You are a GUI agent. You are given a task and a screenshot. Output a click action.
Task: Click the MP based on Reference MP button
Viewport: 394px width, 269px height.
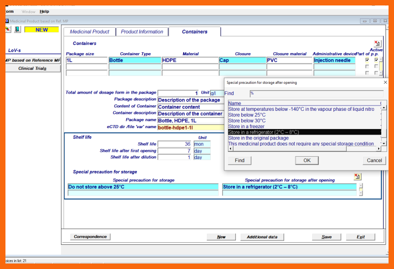click(33, 60)
